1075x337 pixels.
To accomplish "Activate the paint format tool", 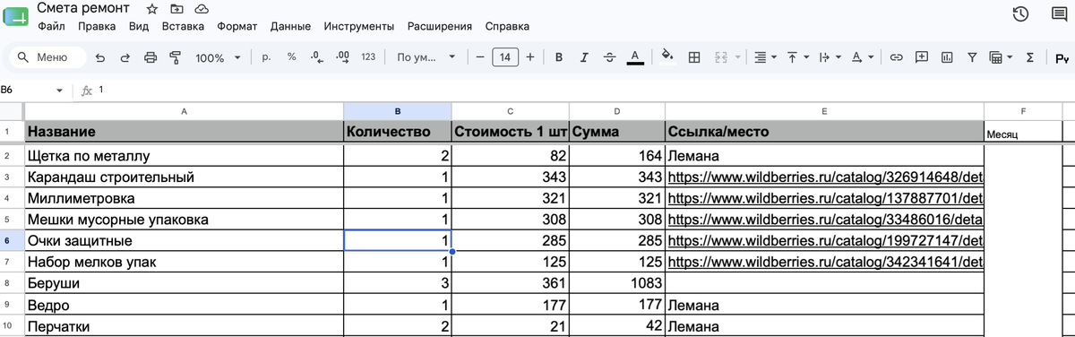I will click(x=176, y=57).
